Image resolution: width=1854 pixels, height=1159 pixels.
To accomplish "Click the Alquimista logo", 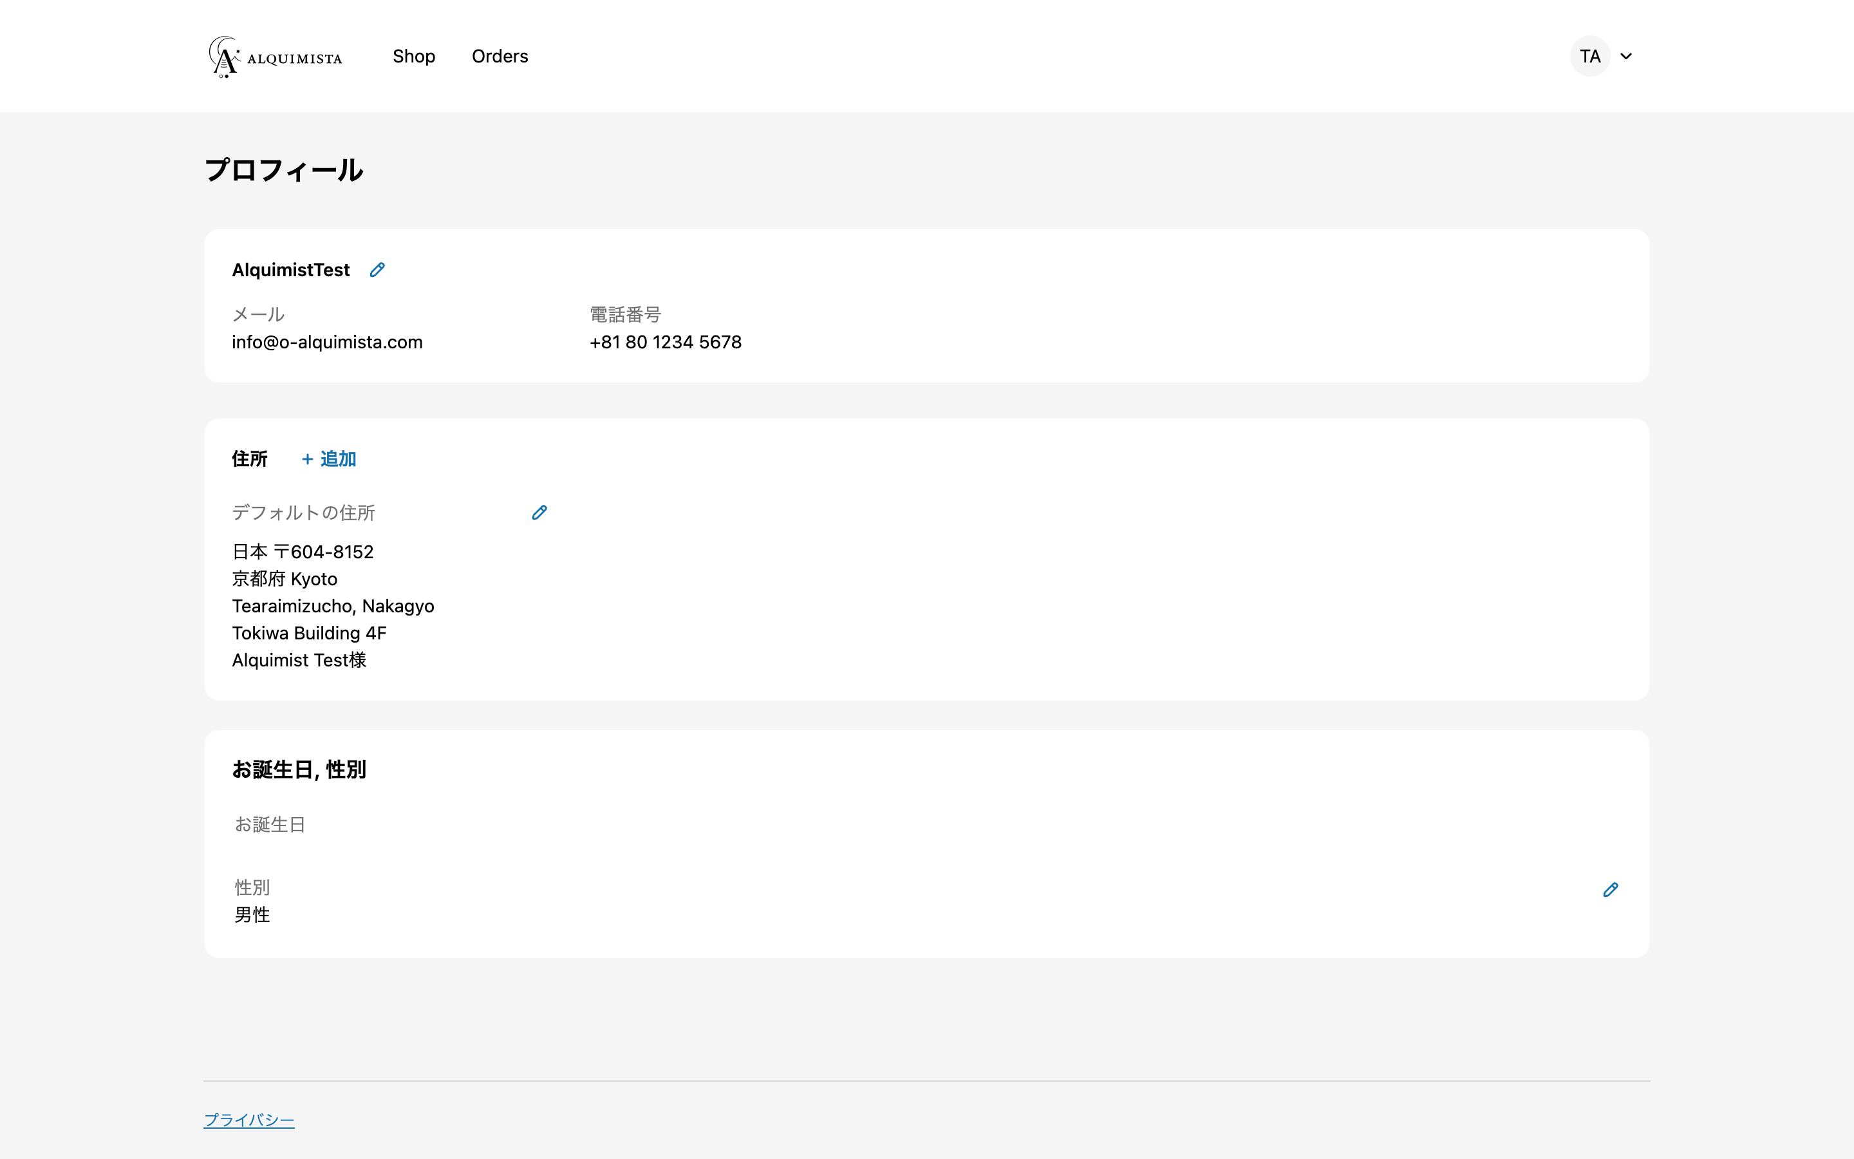I will click(x=276, y=57).
